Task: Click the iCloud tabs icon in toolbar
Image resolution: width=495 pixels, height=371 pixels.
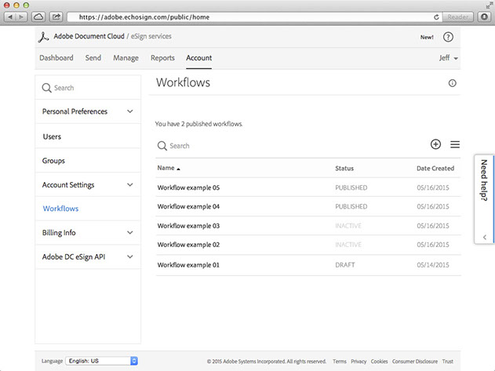Action: 38,16
